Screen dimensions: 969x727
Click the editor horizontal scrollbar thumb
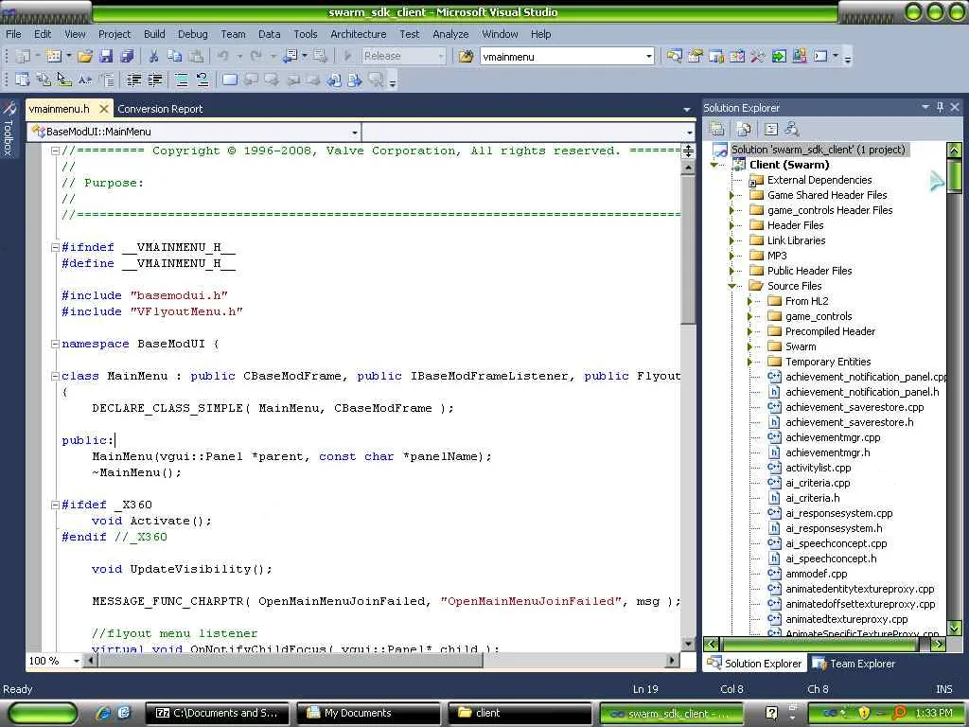[x=291, y=661]
